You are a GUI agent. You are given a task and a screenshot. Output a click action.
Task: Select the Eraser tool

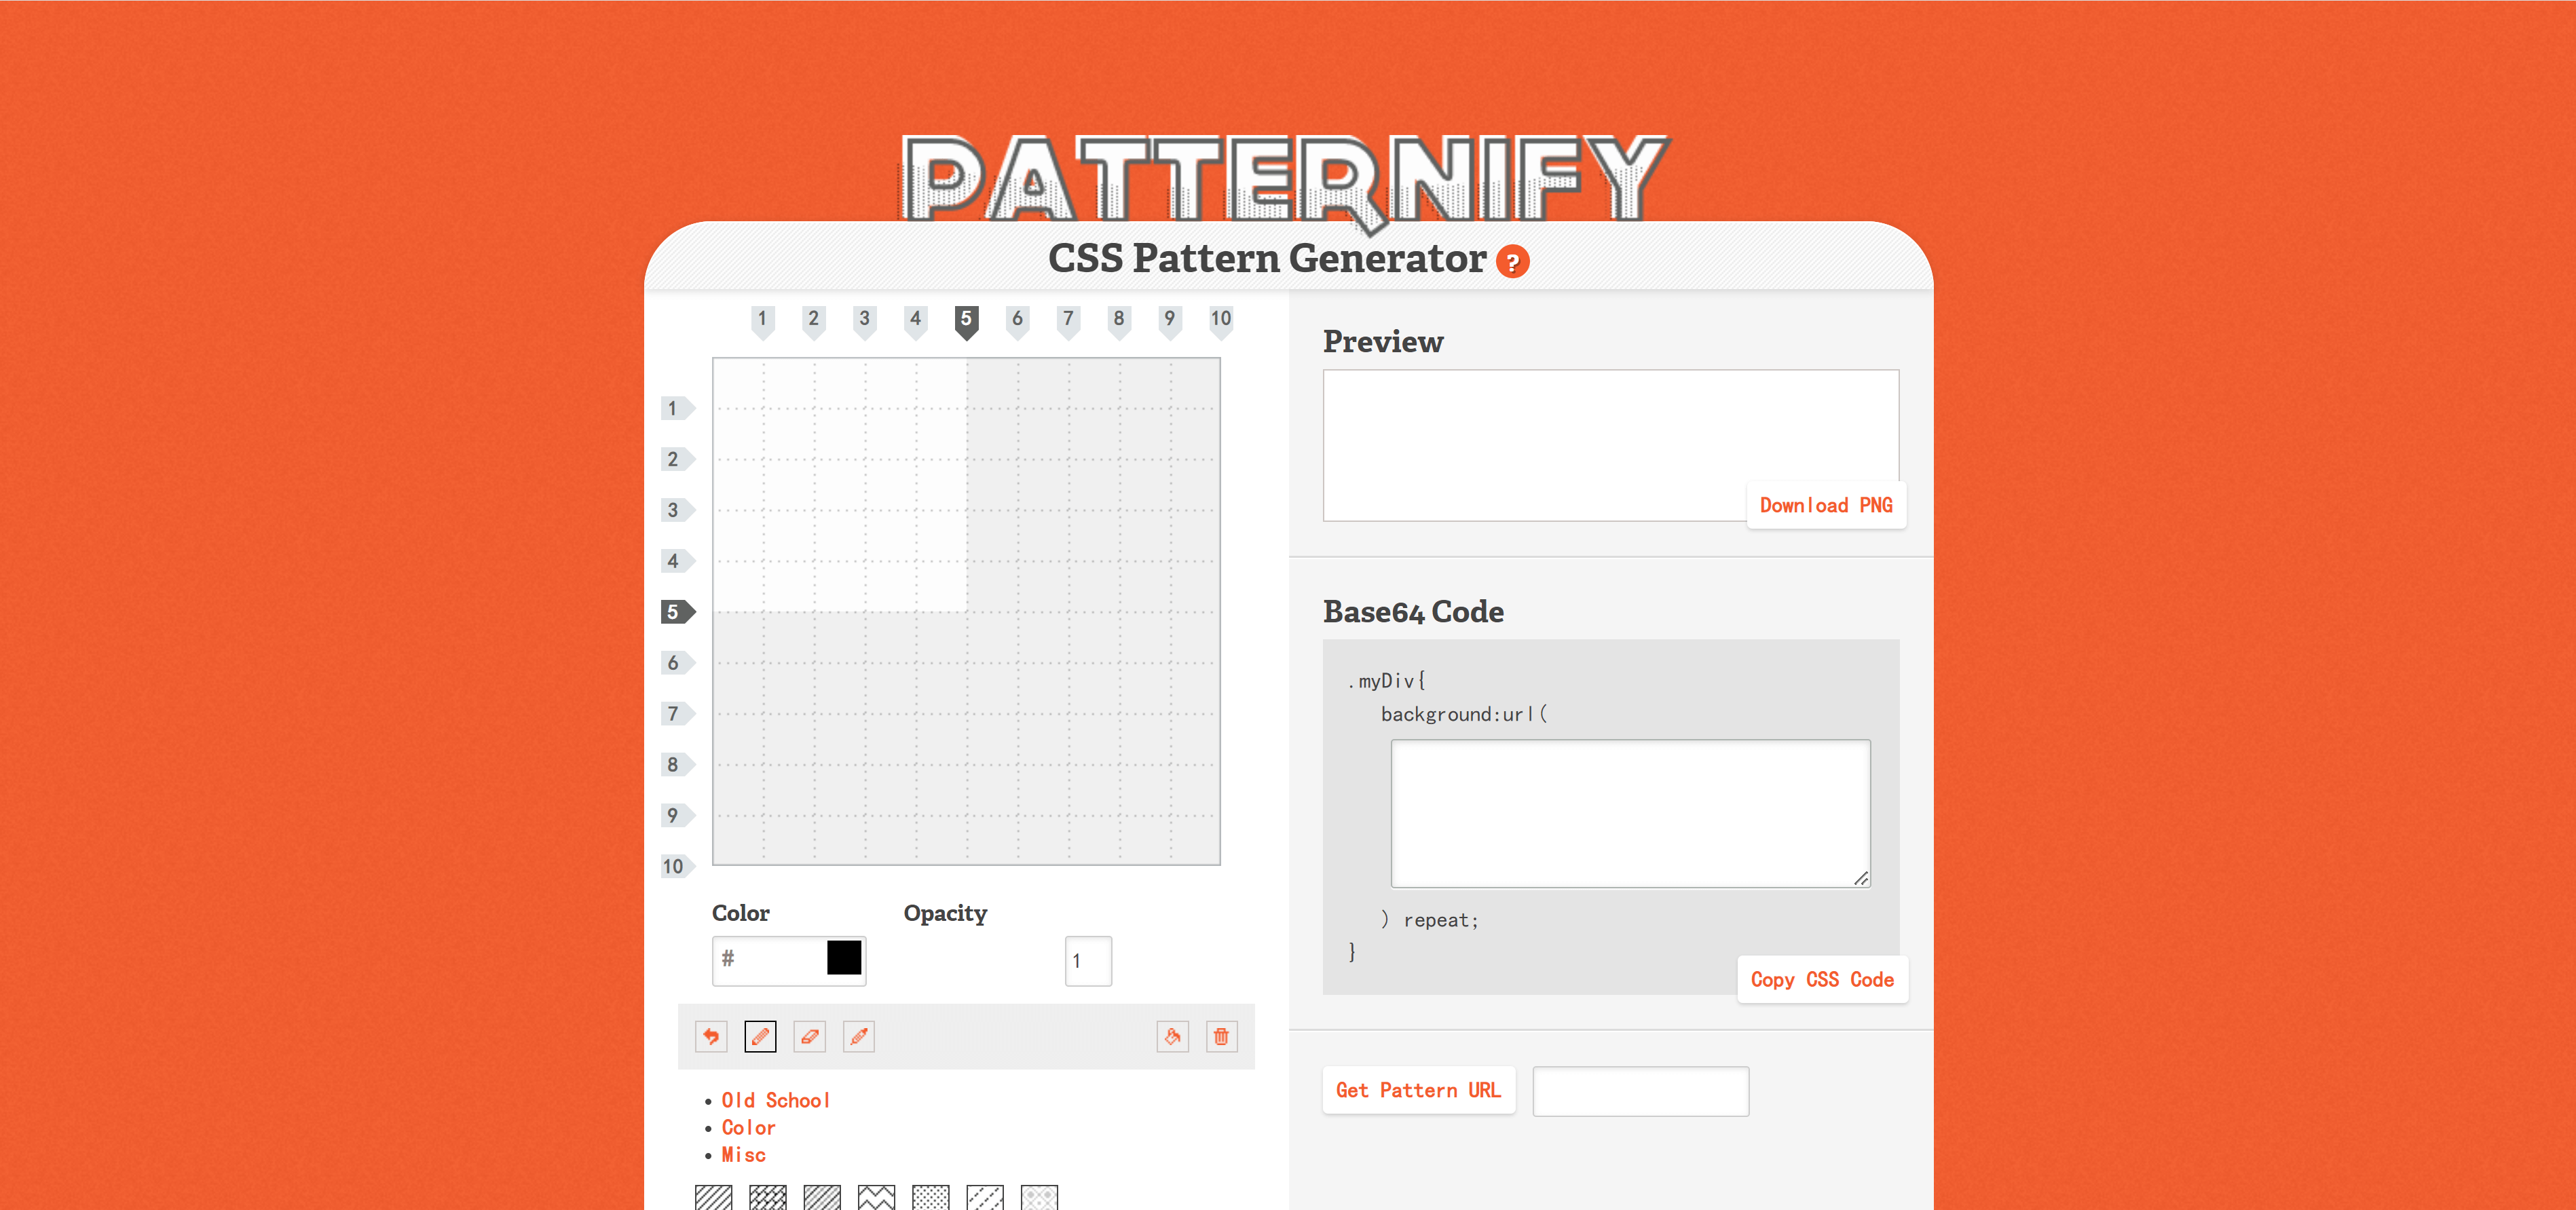(809, 1036)
